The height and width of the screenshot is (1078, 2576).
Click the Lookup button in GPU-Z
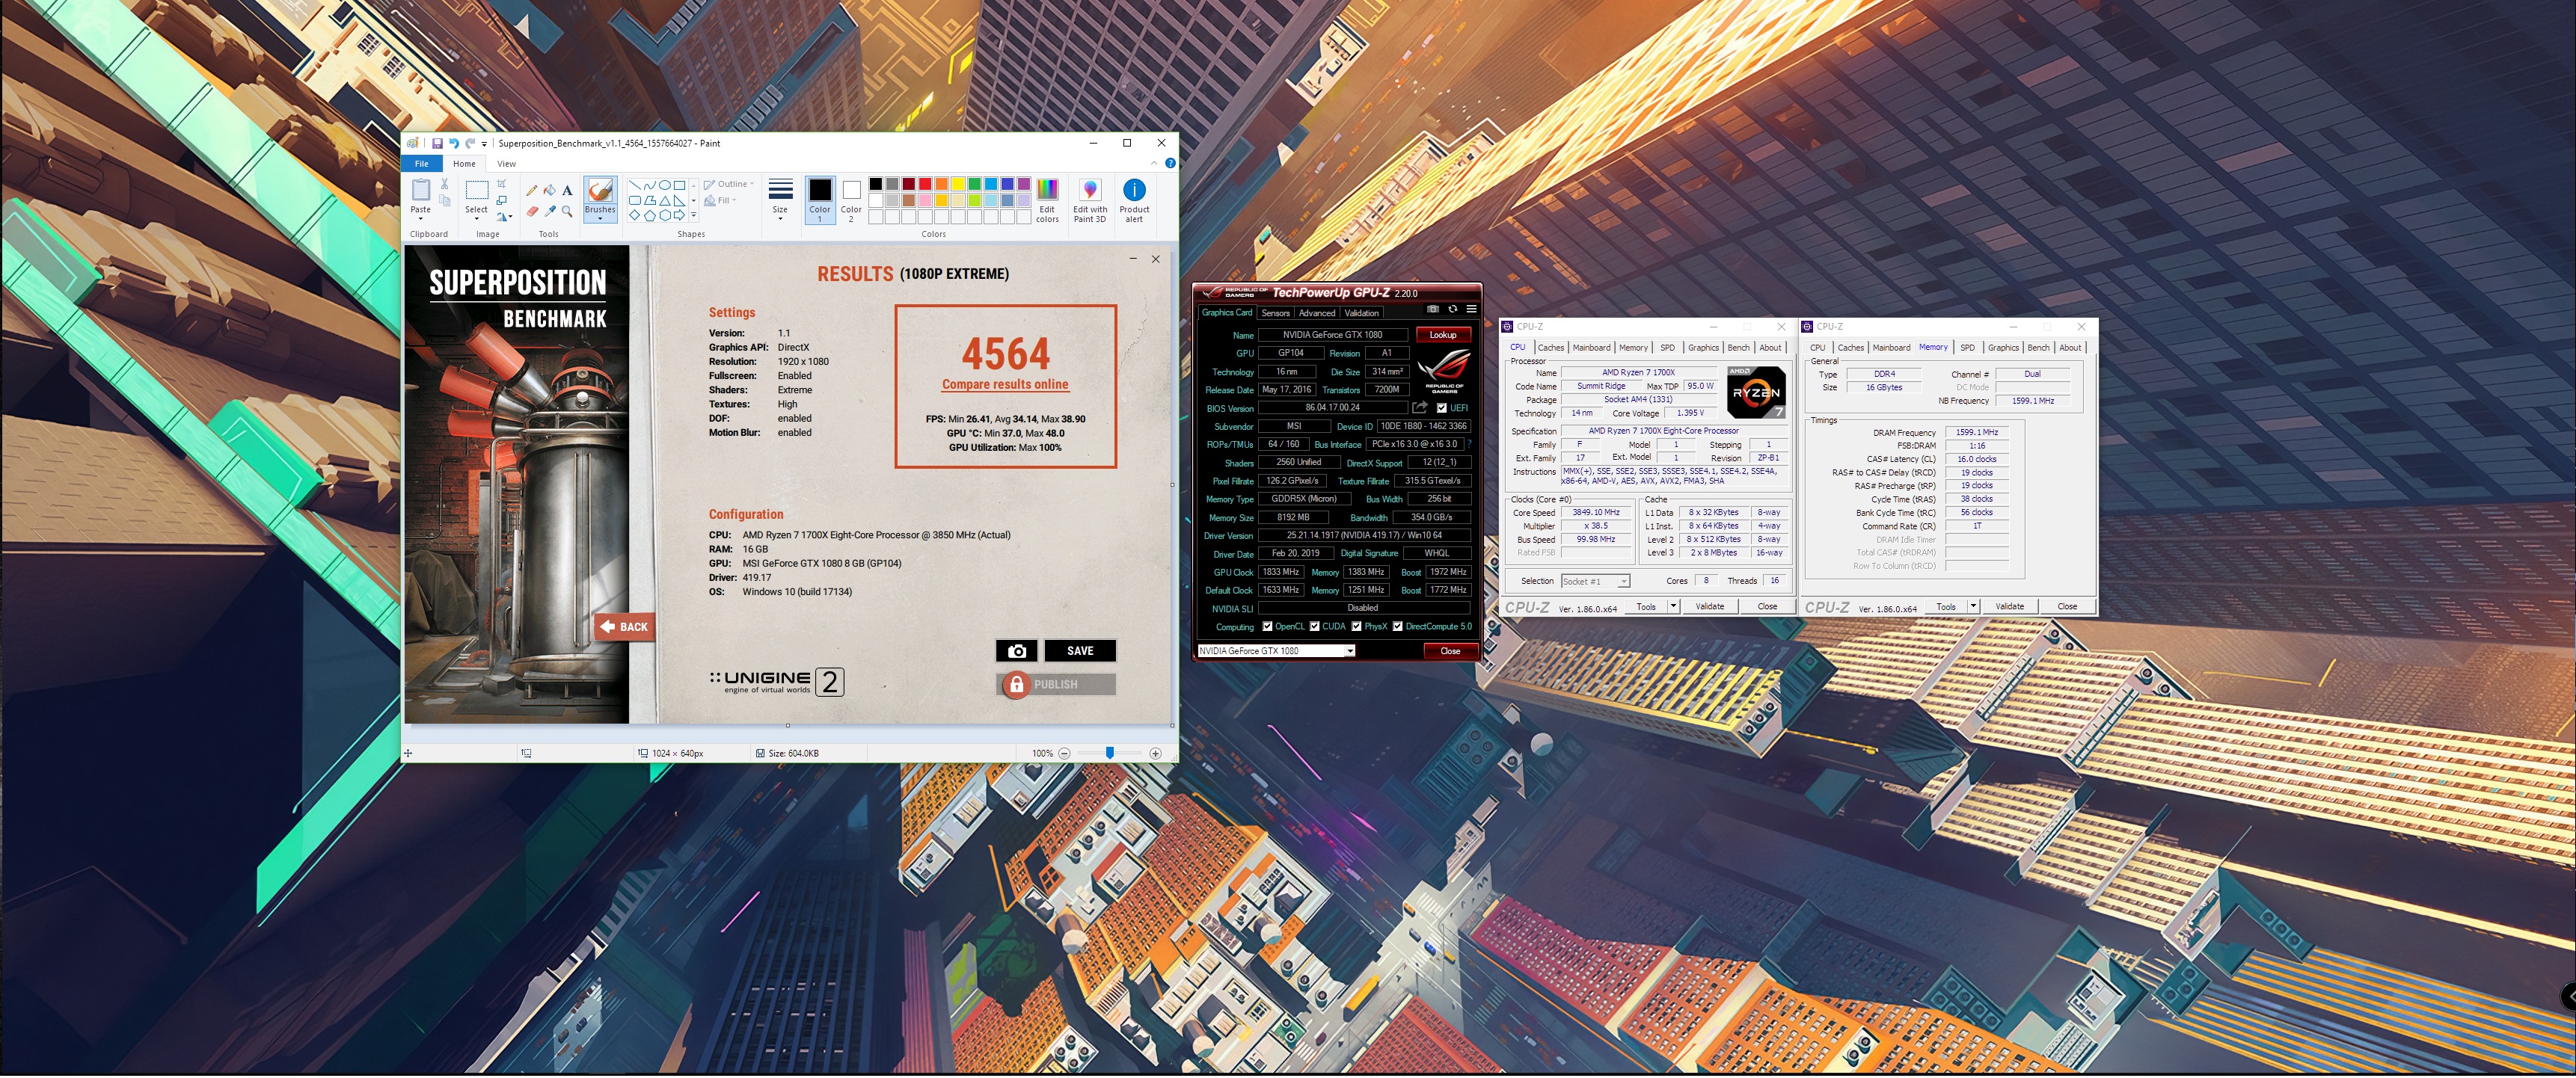[x=1444, y=335]
